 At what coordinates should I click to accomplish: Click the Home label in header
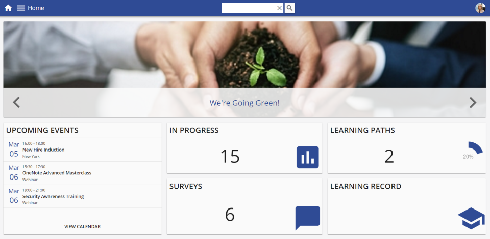click(36, 8)
